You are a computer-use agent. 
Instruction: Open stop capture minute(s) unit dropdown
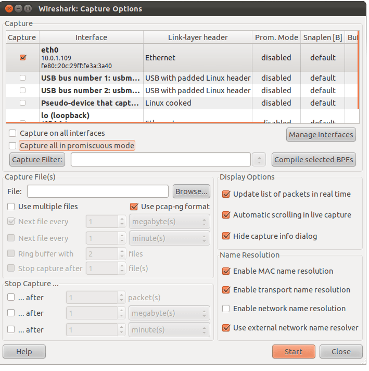169,330
